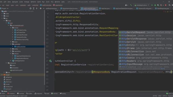Open the profiler run icon in the toolbar
This screenshot has width=173, height=97.
coord(161,5)
